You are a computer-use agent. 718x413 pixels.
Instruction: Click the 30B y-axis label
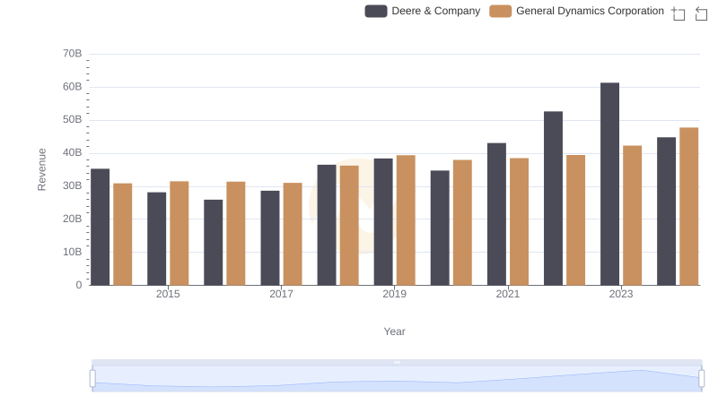coord(73,185)
